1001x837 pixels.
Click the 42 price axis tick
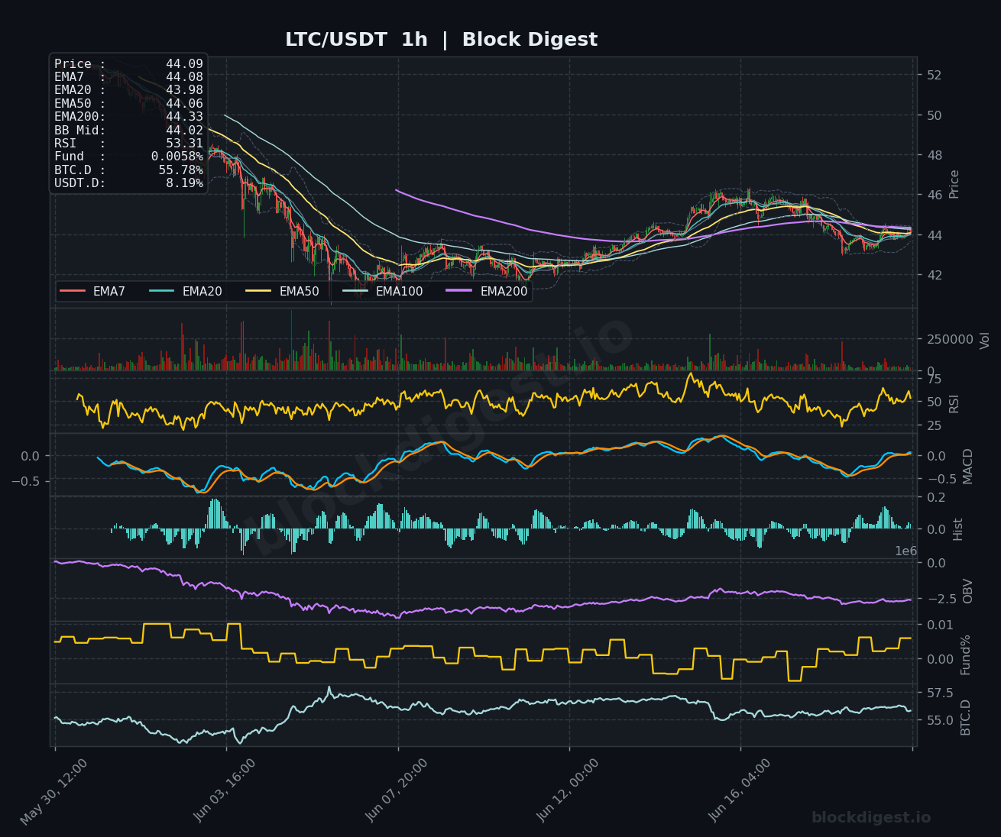click(x=934, y=275)
